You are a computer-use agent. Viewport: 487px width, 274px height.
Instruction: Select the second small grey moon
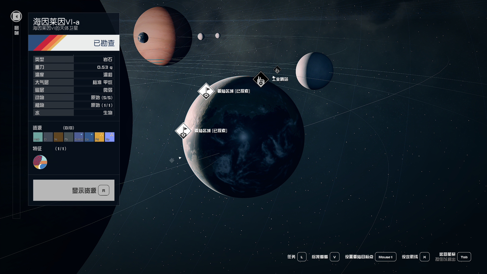218,36
